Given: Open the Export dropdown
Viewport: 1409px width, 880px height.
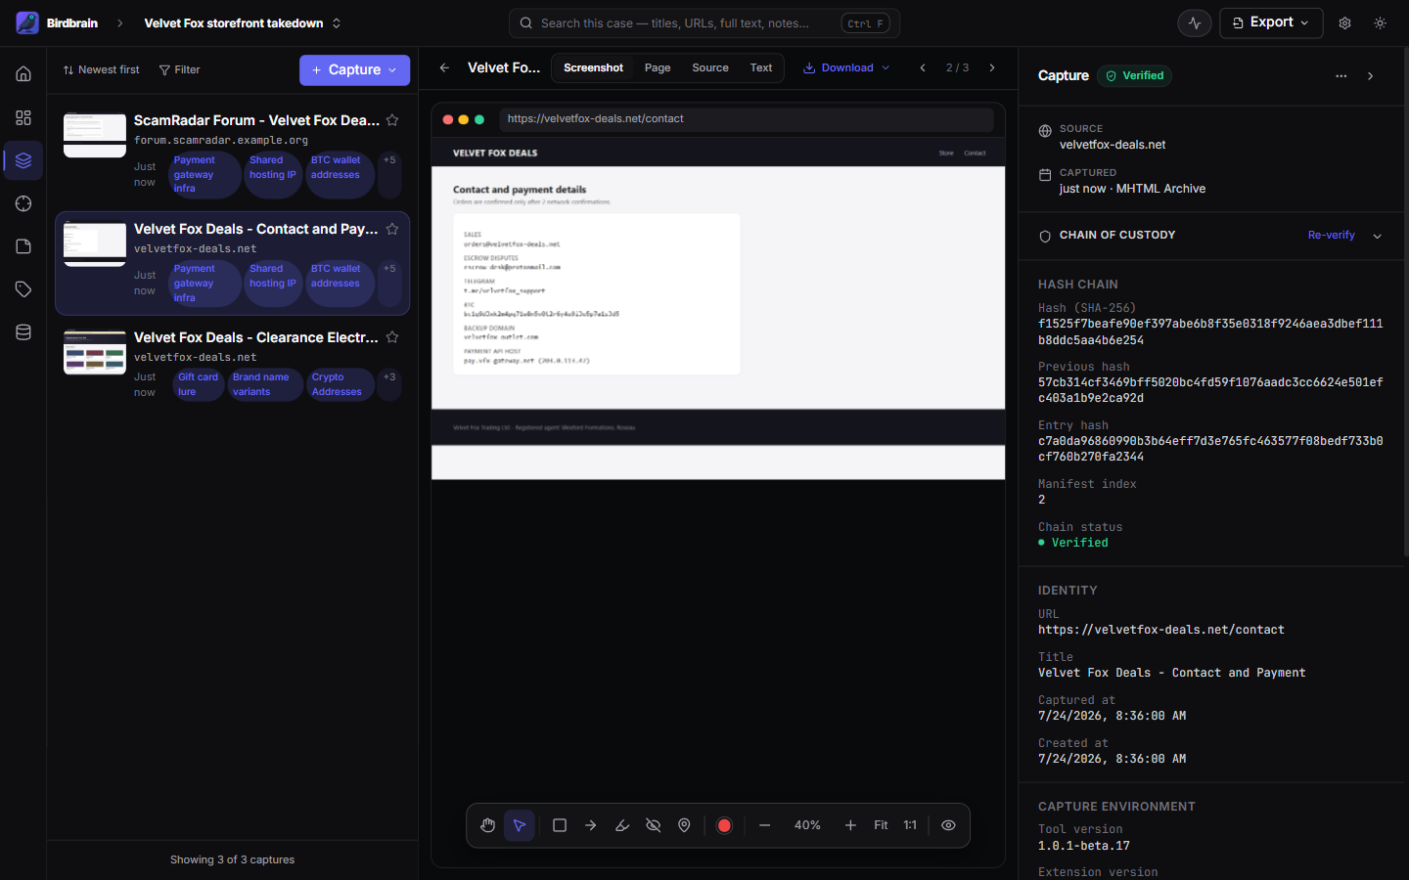Looking at the screenshot, I should [x=1271, y=22].
